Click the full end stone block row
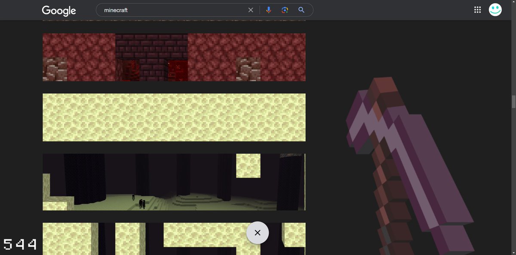516x255 pixels. point(174,117)
